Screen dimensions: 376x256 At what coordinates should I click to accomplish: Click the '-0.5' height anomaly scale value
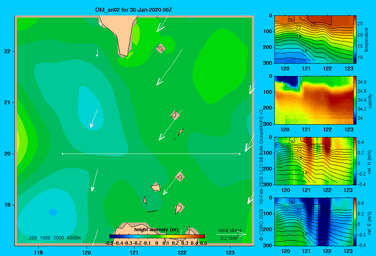[109, 243]
